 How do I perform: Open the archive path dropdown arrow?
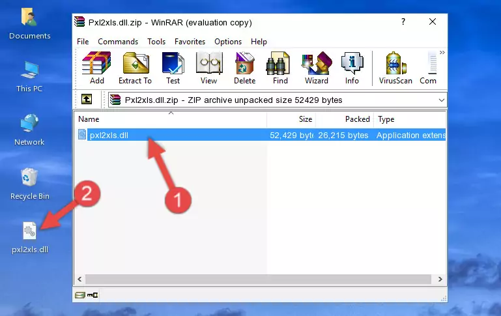442,100
